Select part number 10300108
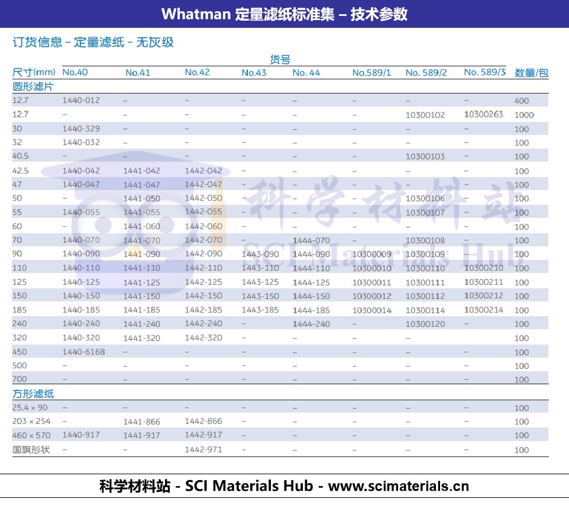This screenshot has width=569, height=521. (x=425, y=240)
